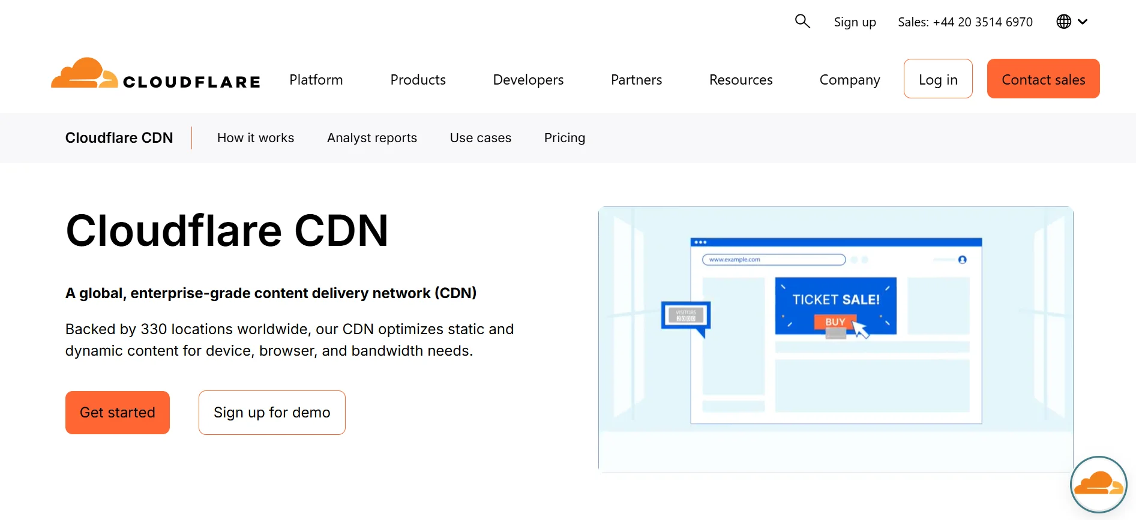Click the TICKET SALE hero illustration
Viewport: 1136px width, 520px height.
pyautogui.click(x=836, y=339)
